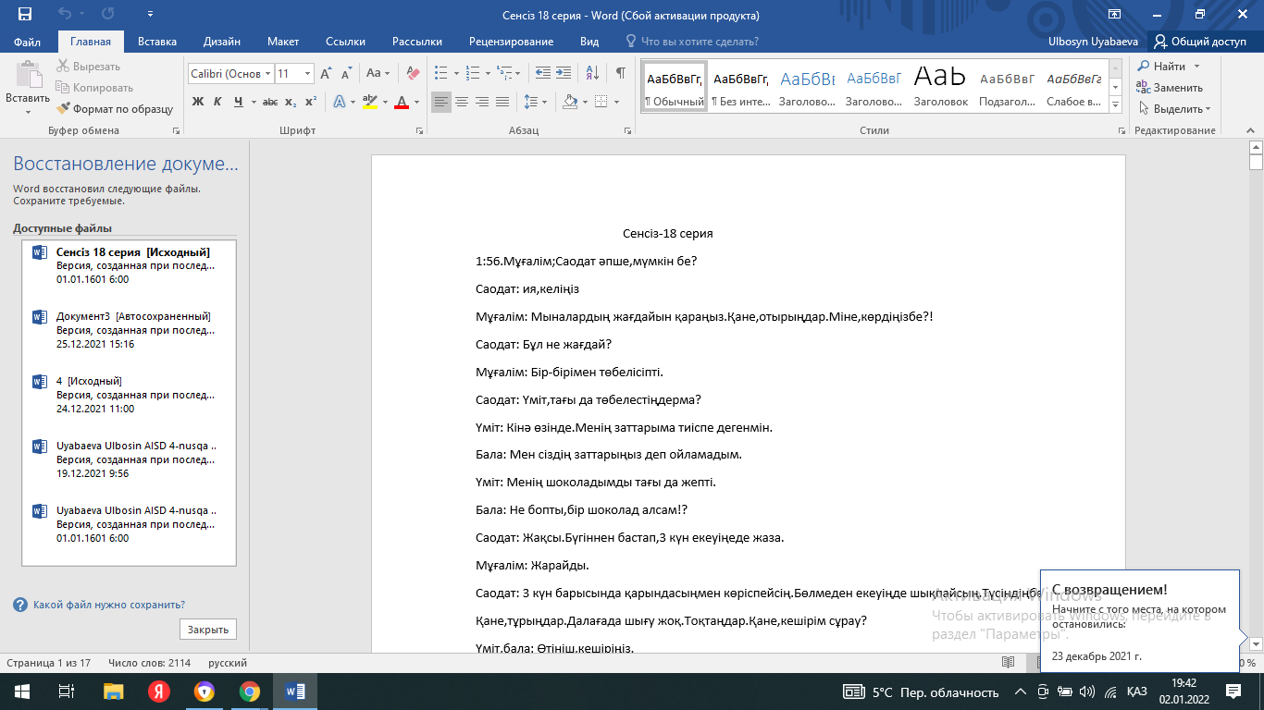1264x710 pixels.
Task: Toggle left text alignment
Action: pyautogui.click(x=441, y=102)
